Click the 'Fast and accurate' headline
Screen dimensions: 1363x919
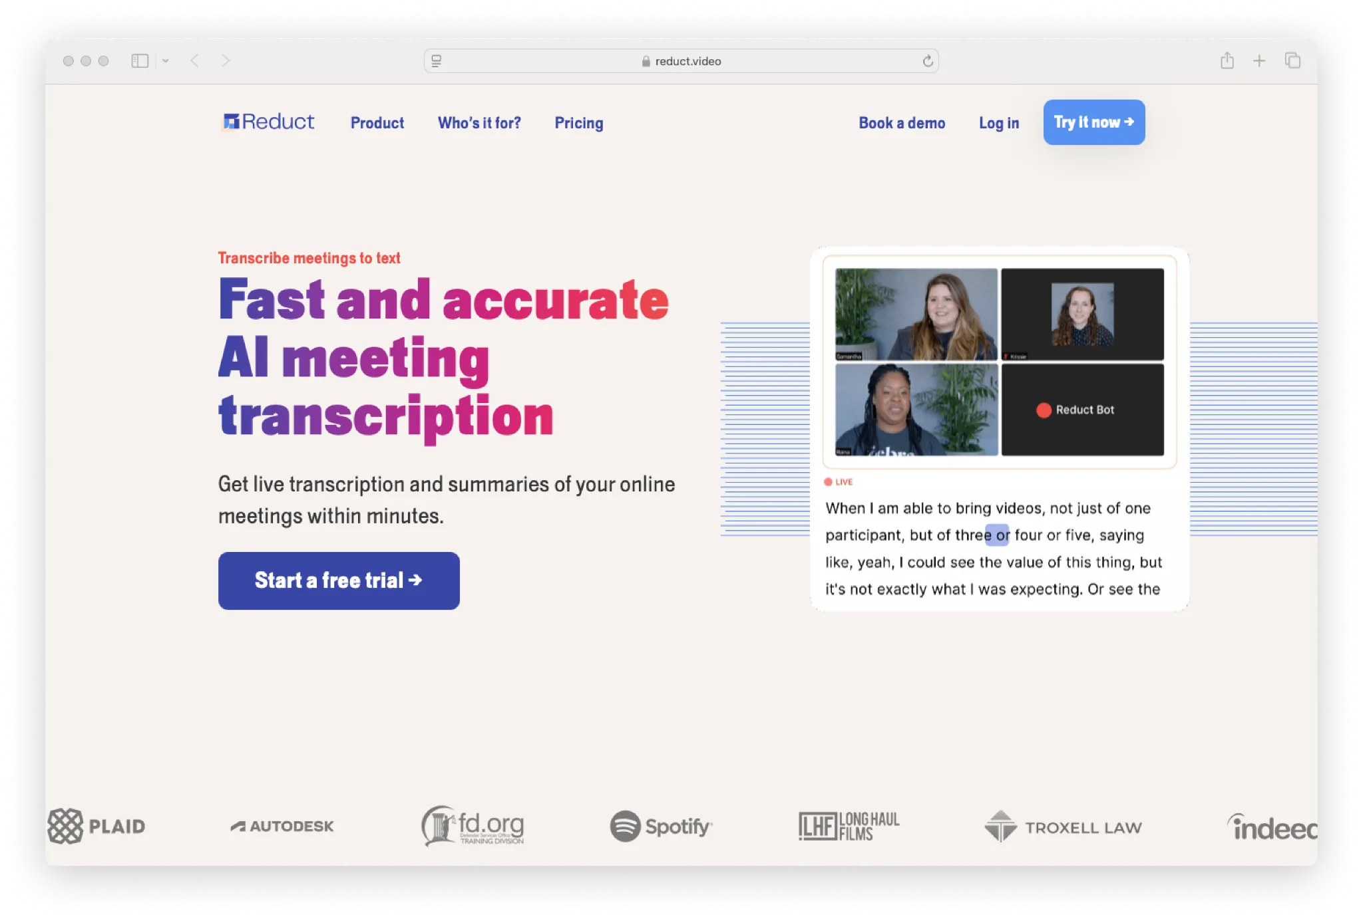click(x=443, y=300)
